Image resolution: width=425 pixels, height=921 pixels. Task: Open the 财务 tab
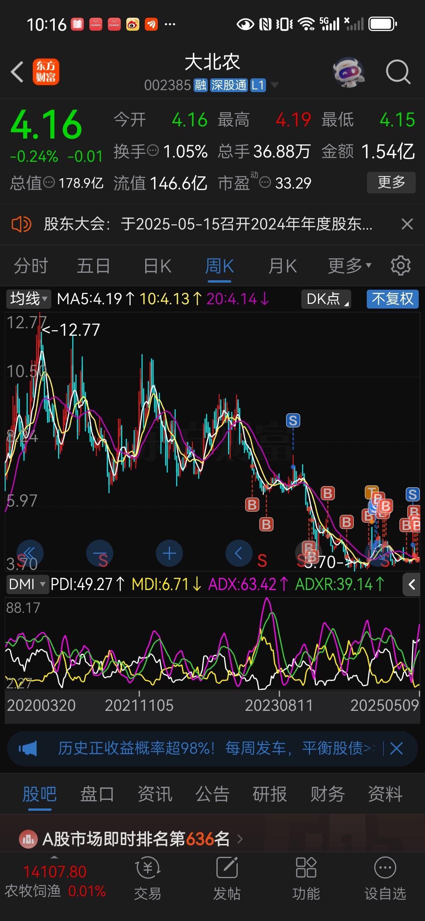pos(327,794)
